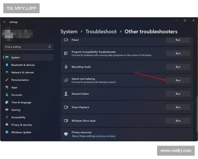Click the Video Playback camera icon
Viewport: 198px width, 159px height.
[66, 107]
